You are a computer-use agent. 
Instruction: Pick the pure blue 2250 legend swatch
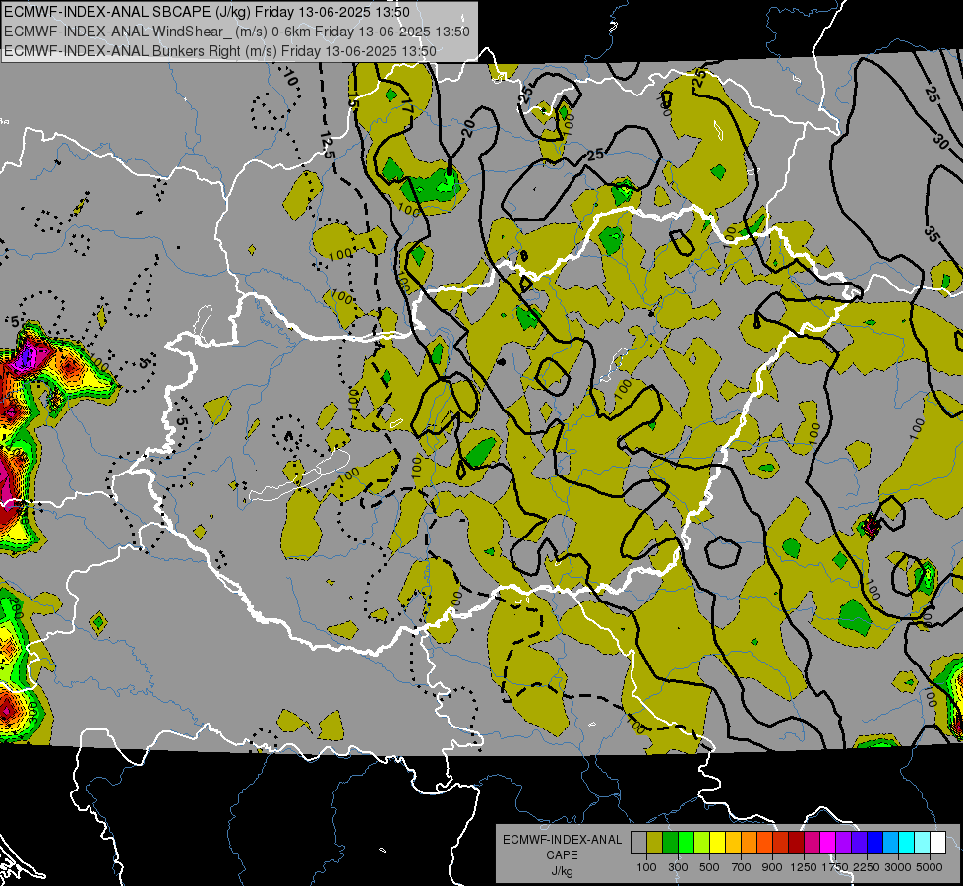click(875, 843)
